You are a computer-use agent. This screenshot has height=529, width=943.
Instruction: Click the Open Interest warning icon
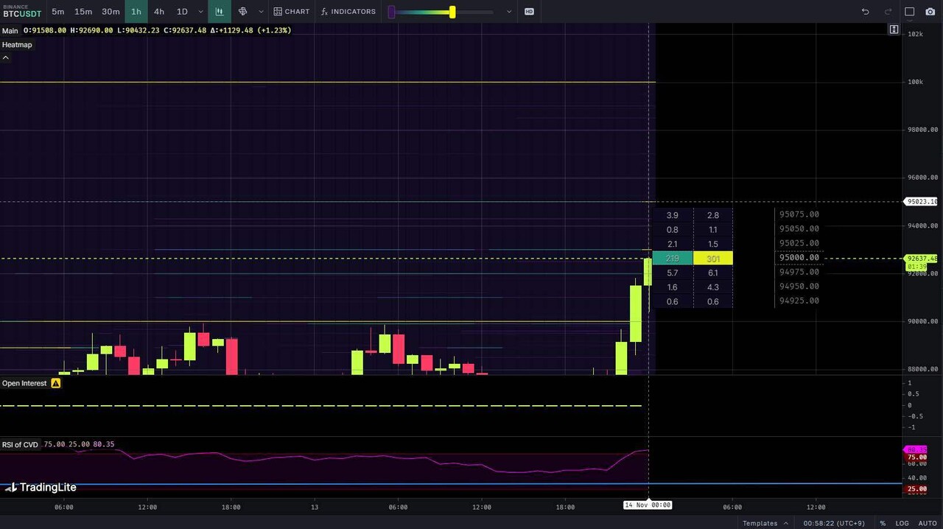pyautogui.click(x=56, y=383)
